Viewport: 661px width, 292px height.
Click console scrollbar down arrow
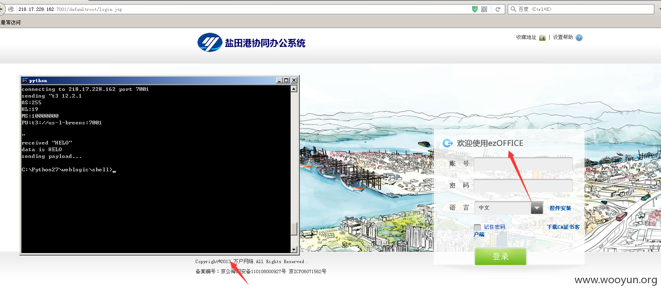pos(294,250)
